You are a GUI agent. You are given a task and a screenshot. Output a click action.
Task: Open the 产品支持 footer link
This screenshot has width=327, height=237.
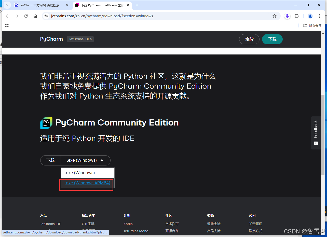point(214,231)
